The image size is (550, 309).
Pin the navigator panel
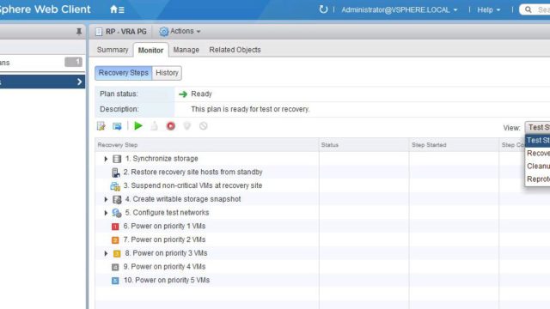tap(79, 32)
